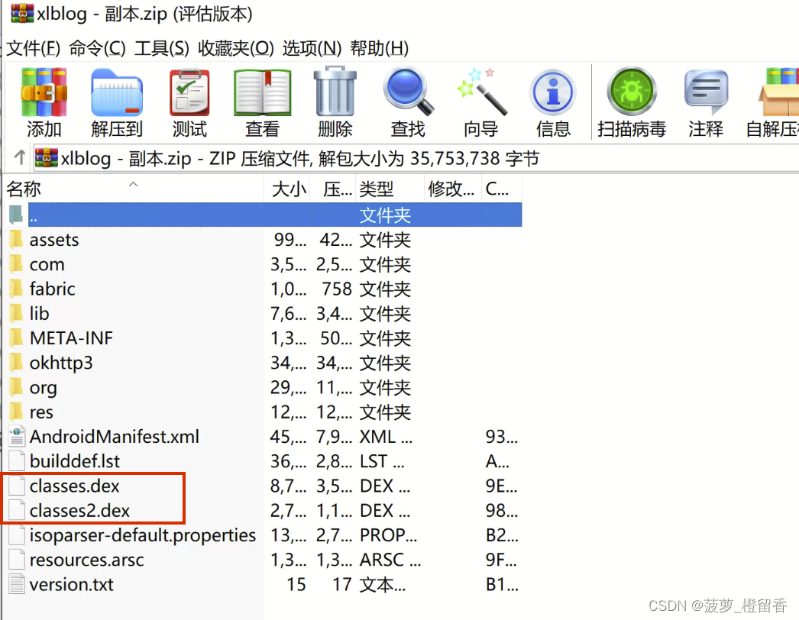Screen dimensions: 799x620
Task: Click the 查找 (Find) magnifier icon
Action: pos(408,92)
